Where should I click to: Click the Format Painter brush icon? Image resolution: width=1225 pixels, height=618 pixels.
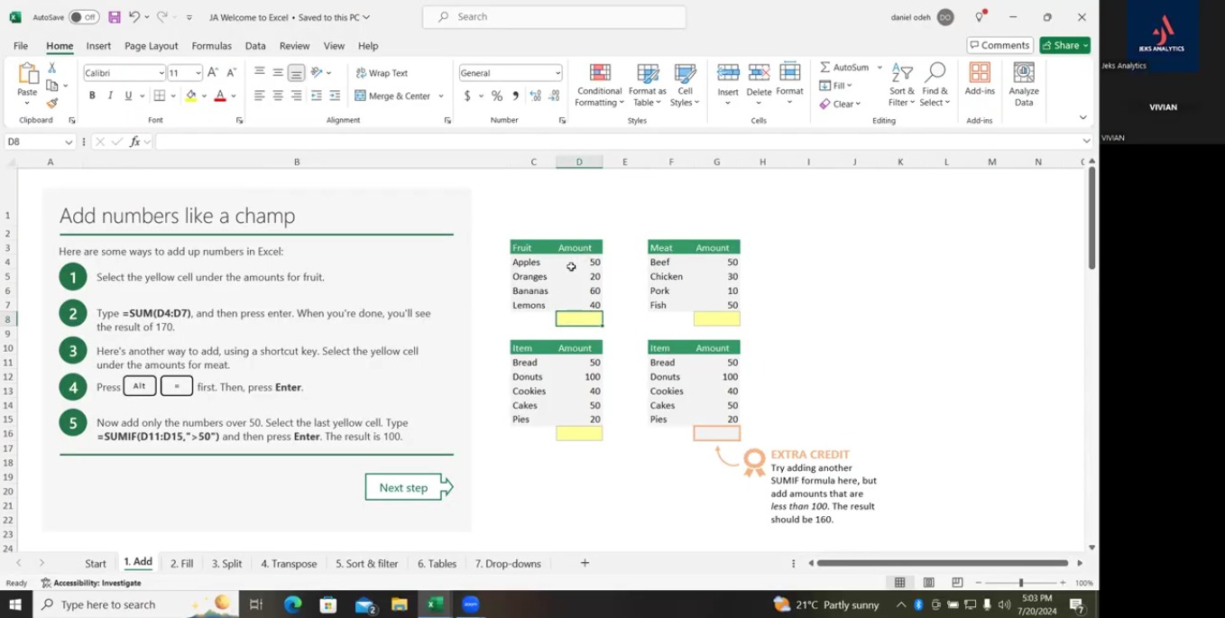tap(52, 103)
